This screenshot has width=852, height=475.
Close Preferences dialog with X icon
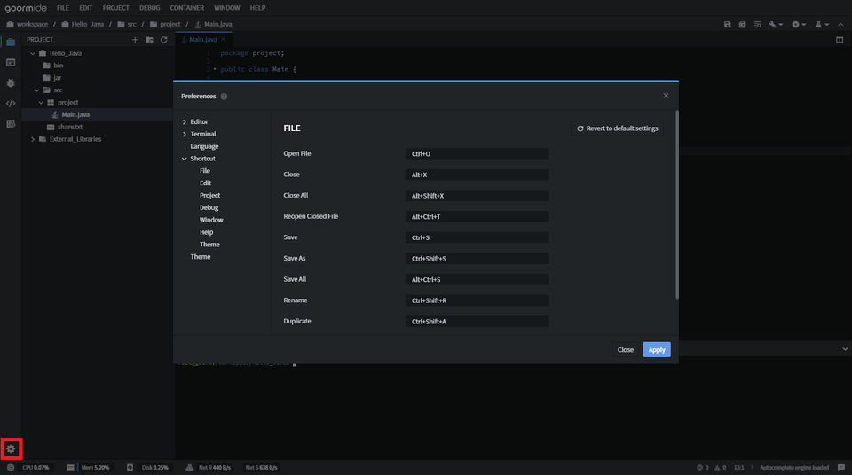pos(666,96)
